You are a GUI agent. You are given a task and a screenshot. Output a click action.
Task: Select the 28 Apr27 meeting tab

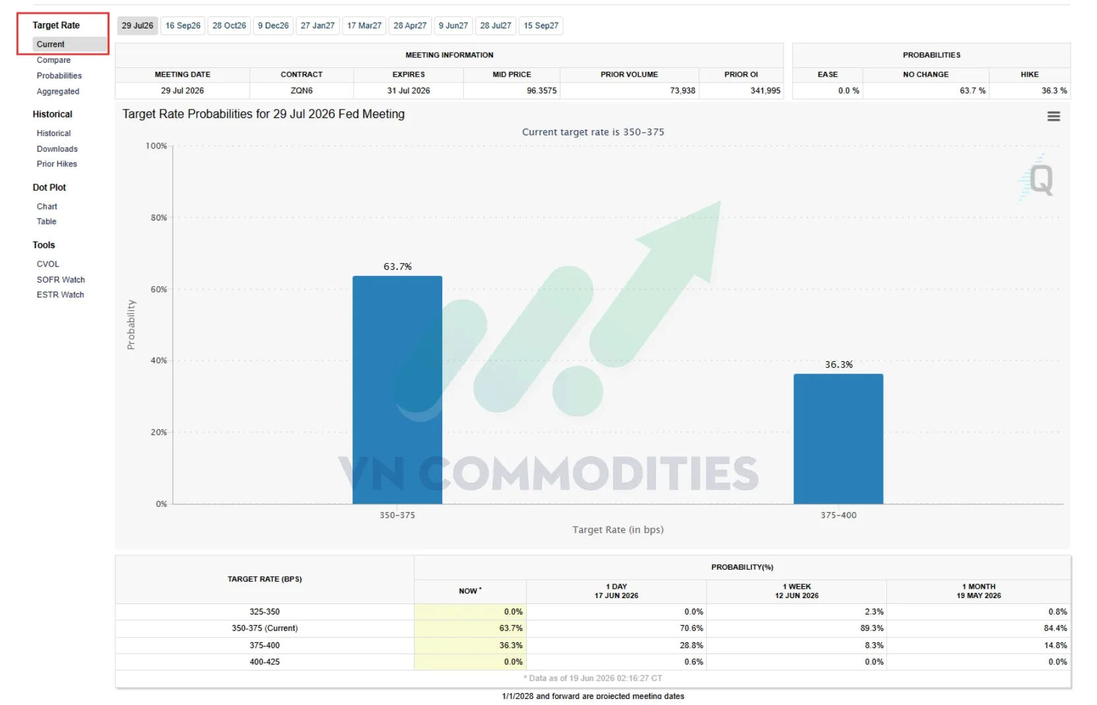[x=410, y=26]
